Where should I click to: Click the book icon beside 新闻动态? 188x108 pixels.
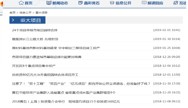[49, 3]
